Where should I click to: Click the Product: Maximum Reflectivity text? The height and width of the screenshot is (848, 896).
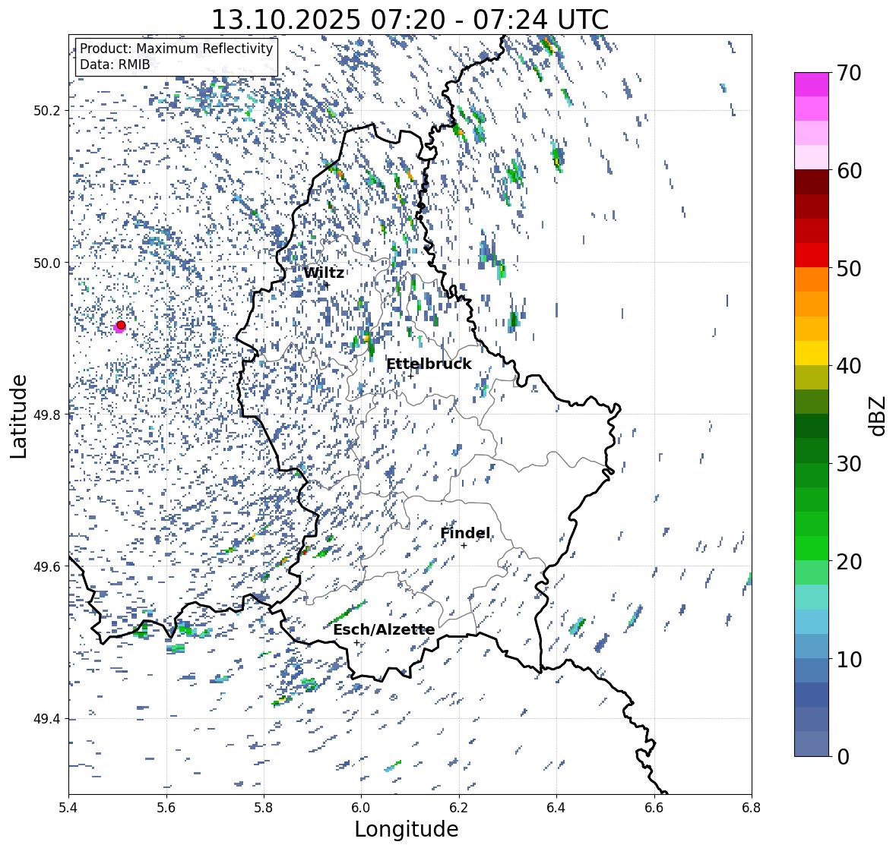[x=176, y=49]
